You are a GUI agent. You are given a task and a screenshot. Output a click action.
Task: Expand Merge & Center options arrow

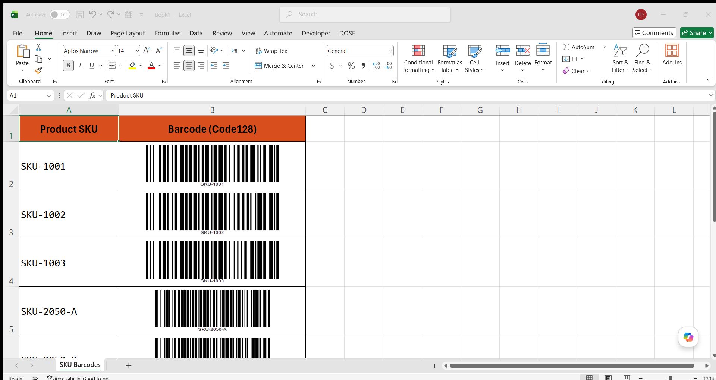coord(313,66)
